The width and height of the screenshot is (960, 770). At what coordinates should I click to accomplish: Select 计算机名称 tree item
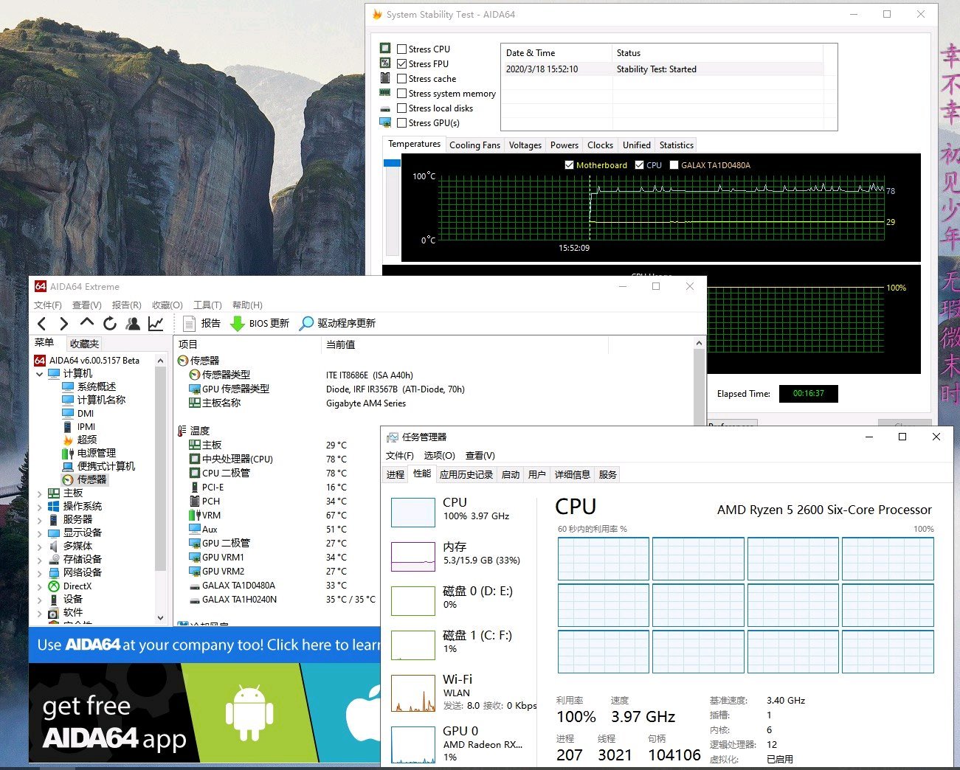[101, 400]
